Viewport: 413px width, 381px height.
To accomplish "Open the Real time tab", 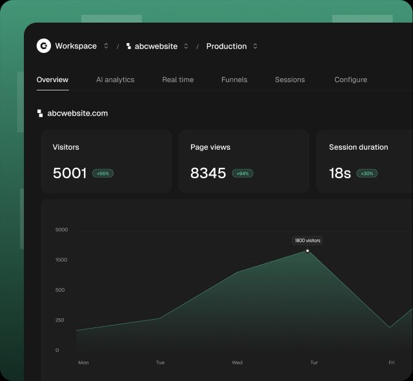I will 178,79.
